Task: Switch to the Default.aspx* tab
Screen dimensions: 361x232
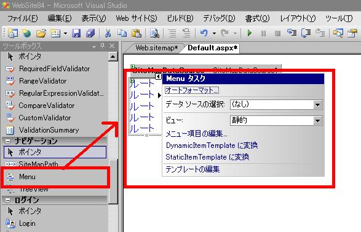Action: point(213,48)
